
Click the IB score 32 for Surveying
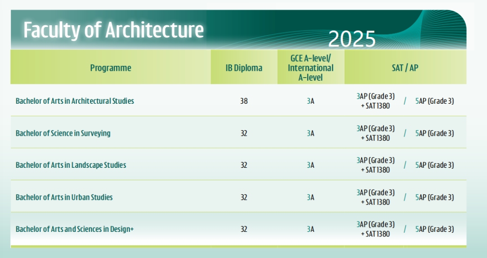coord(244,133)
